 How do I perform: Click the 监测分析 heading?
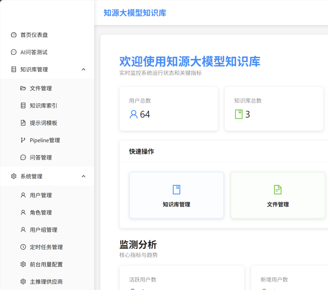[x=138, y=245]
